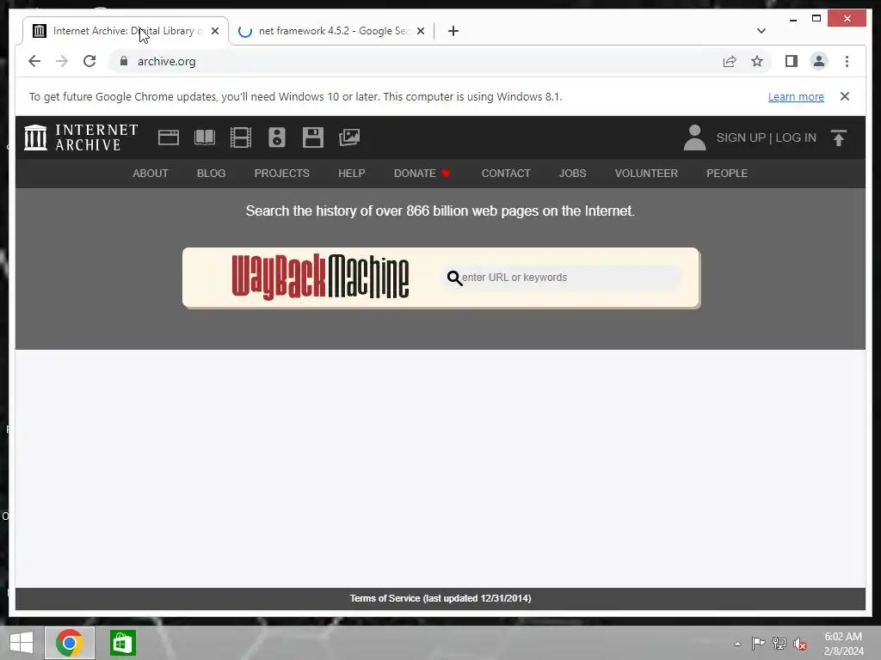Screen dimensions: 881x660
Task: Open the Software (floppy disk) icon
Action: click(x=313, y=137)
